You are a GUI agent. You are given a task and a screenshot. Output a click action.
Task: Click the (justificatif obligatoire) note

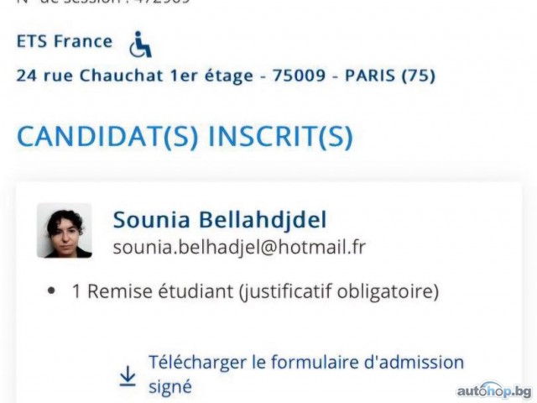click(339, 291)
